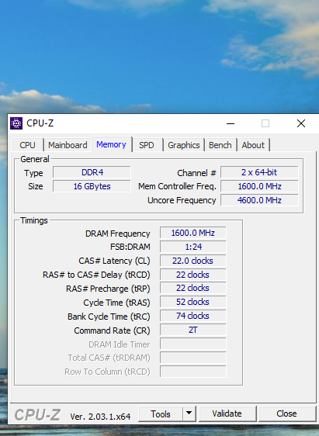Click the "Uncore Frequency" label
The image size is (319, 436).
click(182, 200)
